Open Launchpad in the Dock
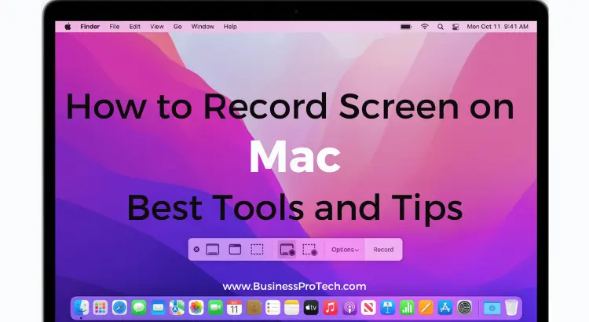The height and width of the screenshot is (322, 589). point(101,308)
